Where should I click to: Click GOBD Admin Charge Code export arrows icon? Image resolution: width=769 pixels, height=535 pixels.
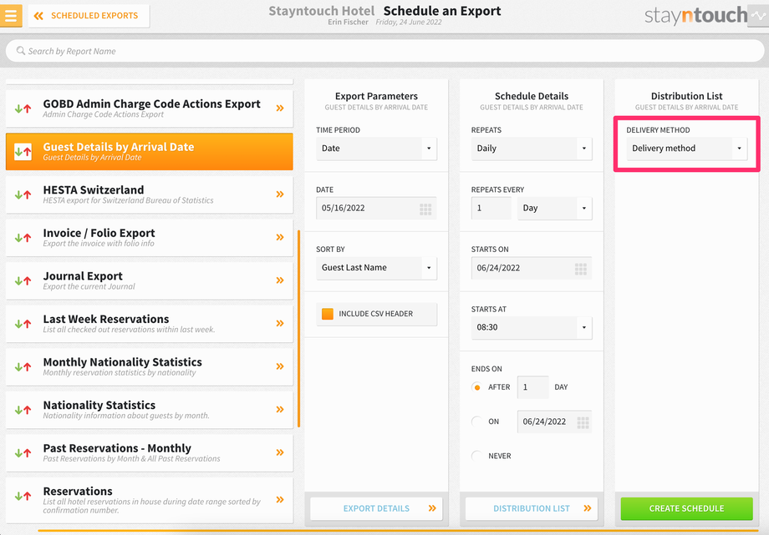point(23,109)
